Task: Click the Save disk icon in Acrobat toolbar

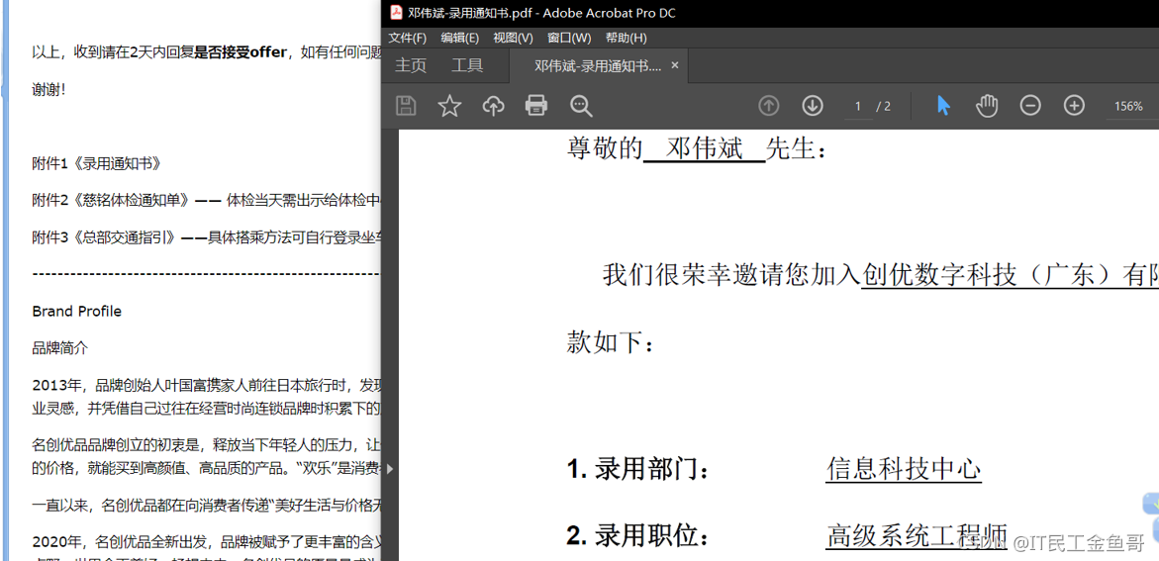Action: 405,106
